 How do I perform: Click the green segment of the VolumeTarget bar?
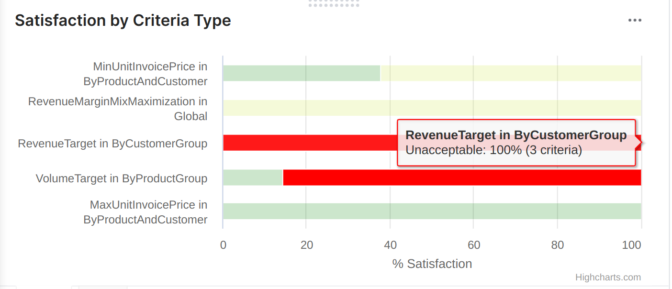point(253,178)
